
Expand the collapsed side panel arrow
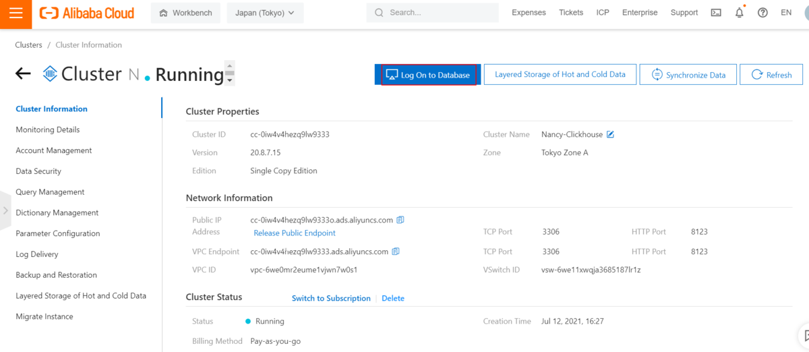tap(5, 211)
